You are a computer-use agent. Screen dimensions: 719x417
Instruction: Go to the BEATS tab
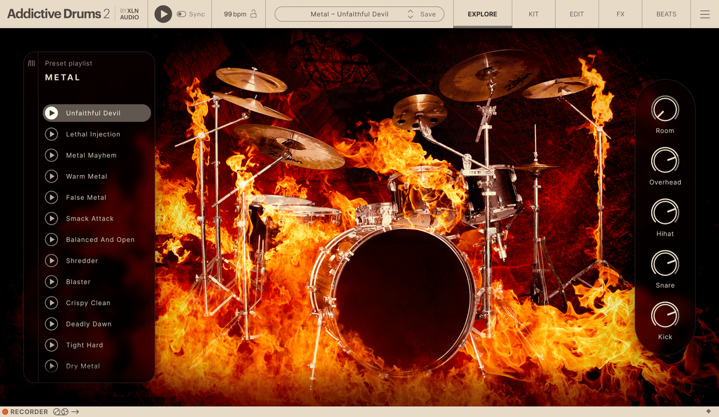(x=666, y=14)
